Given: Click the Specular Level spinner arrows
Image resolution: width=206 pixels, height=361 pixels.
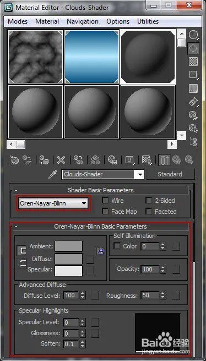Looking at the screenshot, I should pyautogui.click(x=83, y=323).
